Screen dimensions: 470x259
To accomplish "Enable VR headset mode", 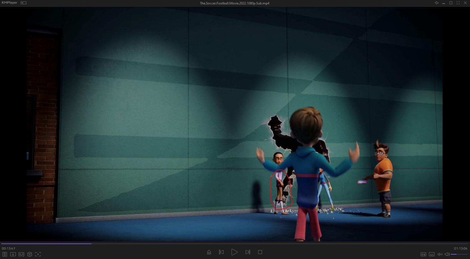I will coord(21,254).
